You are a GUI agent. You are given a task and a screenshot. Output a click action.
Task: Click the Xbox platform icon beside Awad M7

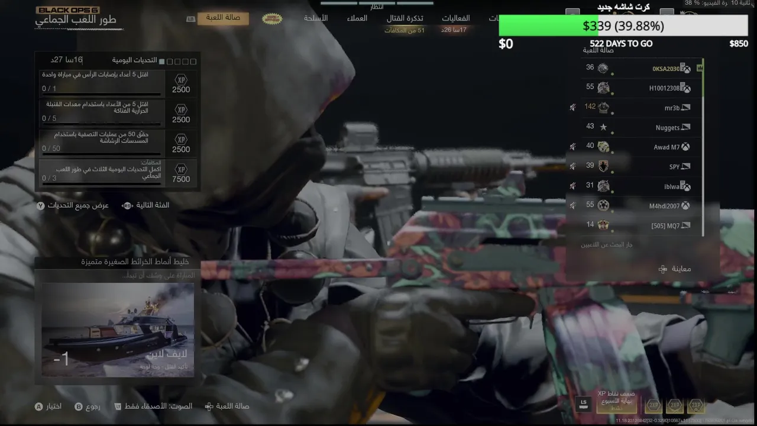(x=686, y=147)
